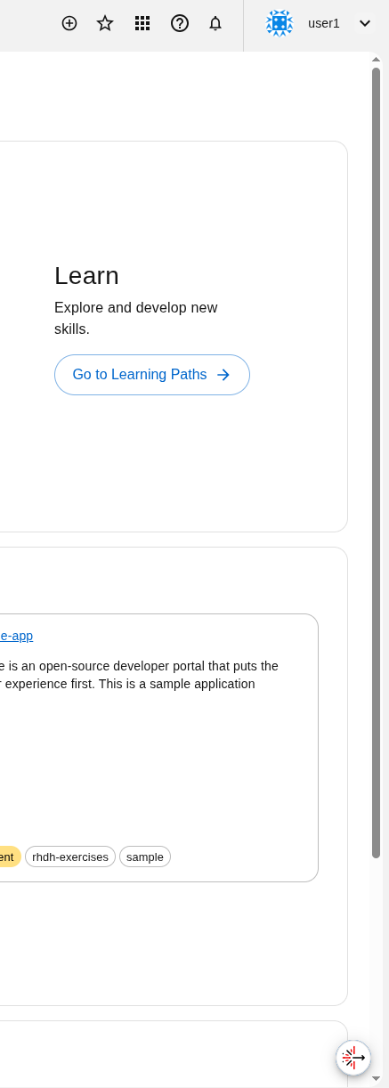Open the e-app catalog link
The image size is (389, 1088).
pos(16,636)
